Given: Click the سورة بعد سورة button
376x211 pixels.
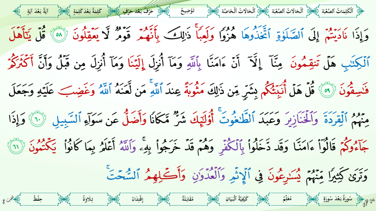Looking at the screenshot, I should (x=337, y=199).
